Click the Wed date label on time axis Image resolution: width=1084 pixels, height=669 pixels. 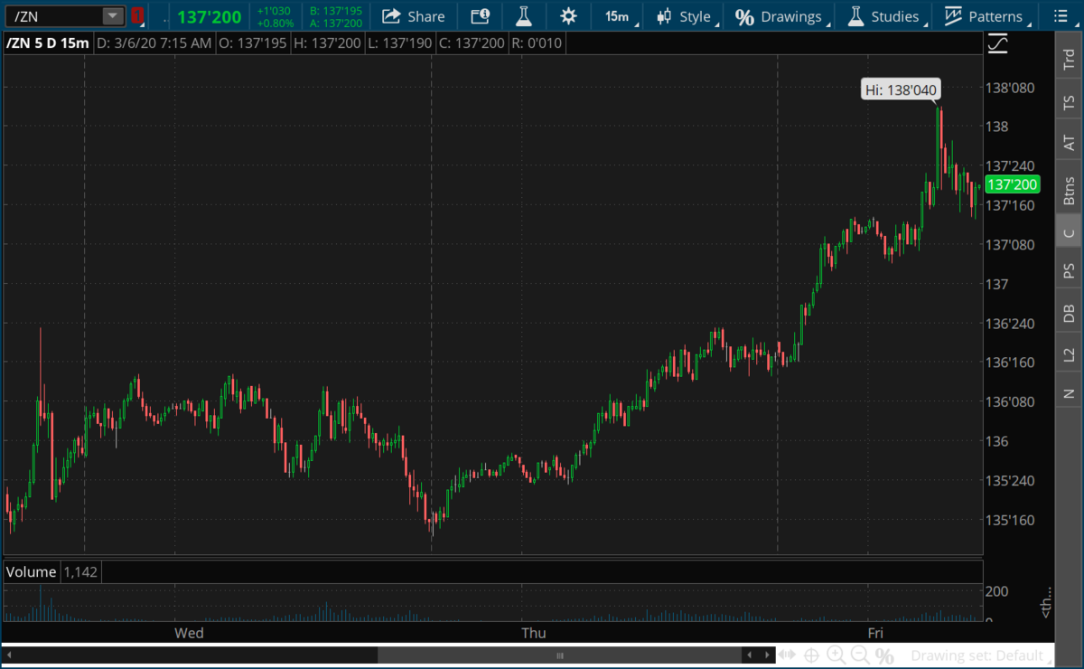pyautogui.click(x=189, y=633)
